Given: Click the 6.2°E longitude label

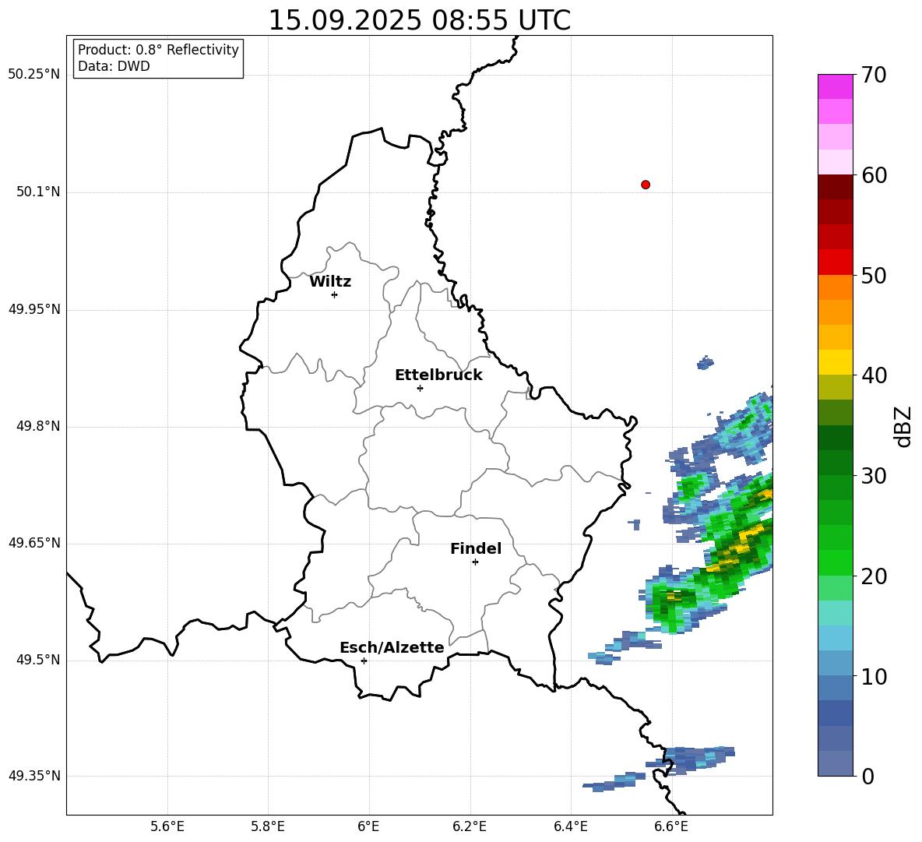Looking at the screenshot, I should pos(470,826).
